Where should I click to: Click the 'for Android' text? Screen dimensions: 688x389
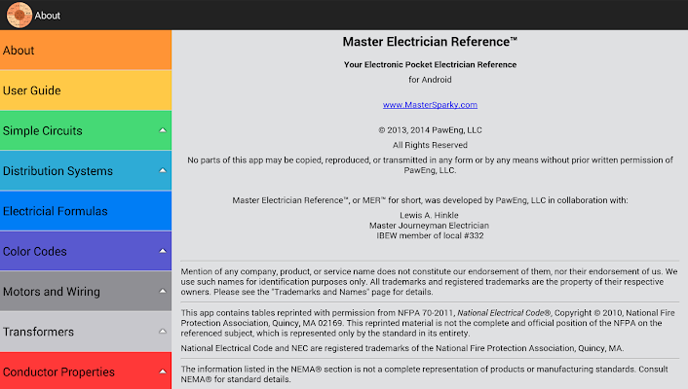point(430,80)
